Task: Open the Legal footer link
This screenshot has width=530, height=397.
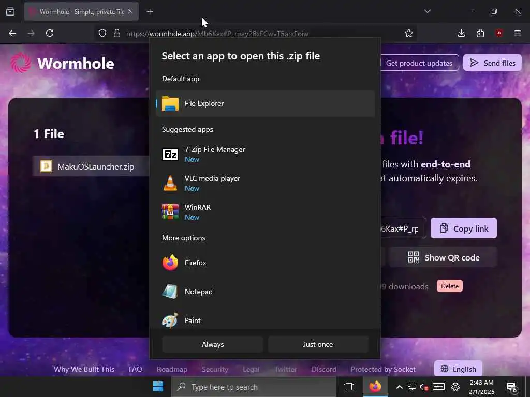Action: click(x=251, y=369)
